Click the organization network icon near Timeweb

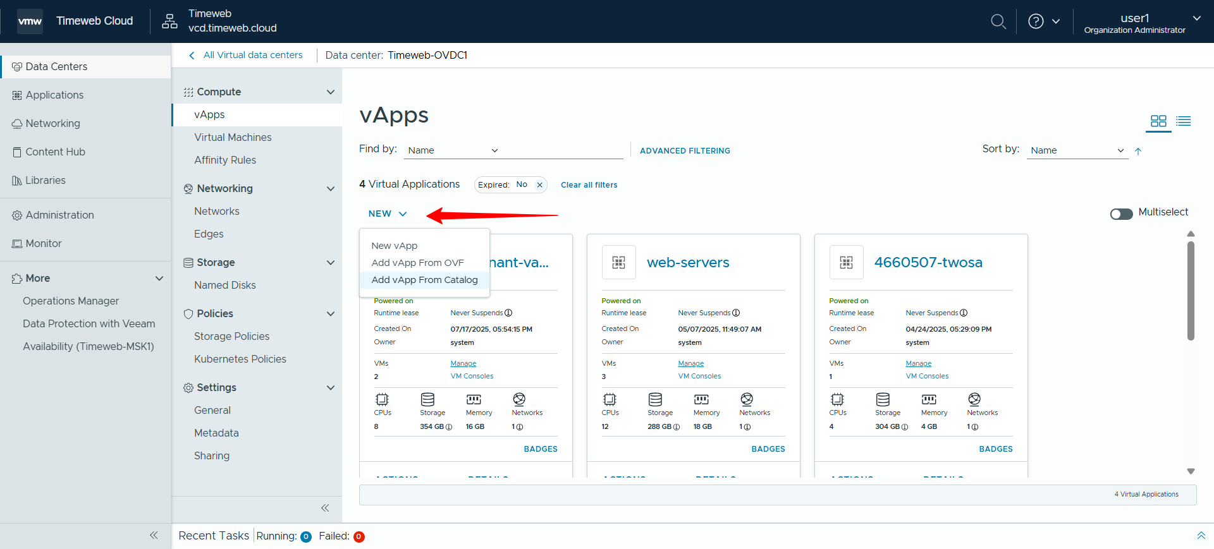(x=169, y=21)
